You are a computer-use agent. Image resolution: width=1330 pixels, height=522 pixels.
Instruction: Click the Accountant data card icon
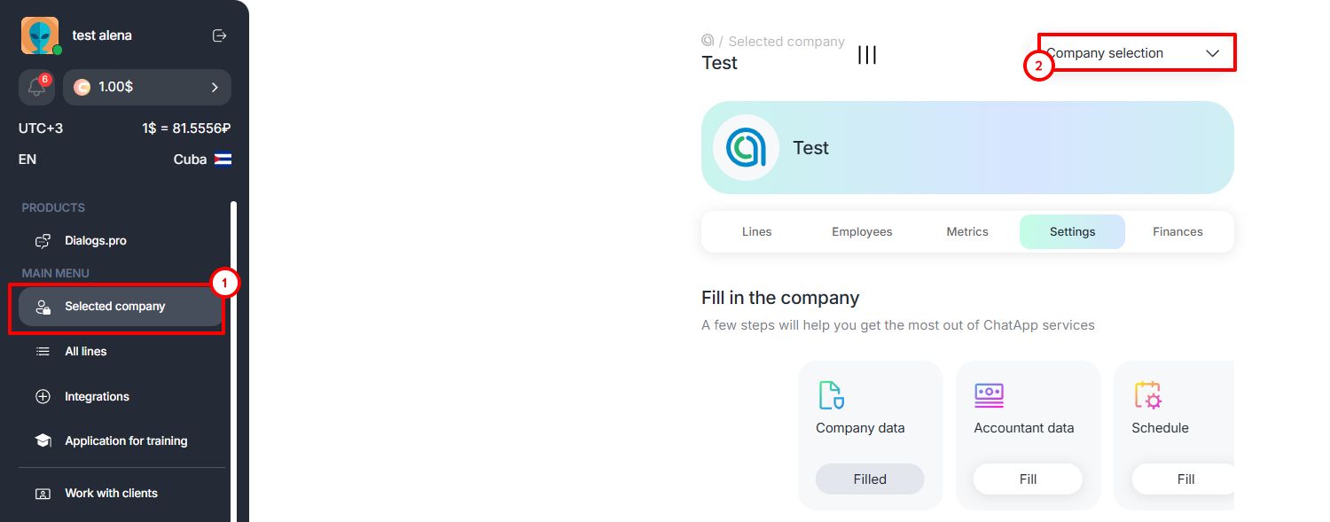click(x=989, y=395)
